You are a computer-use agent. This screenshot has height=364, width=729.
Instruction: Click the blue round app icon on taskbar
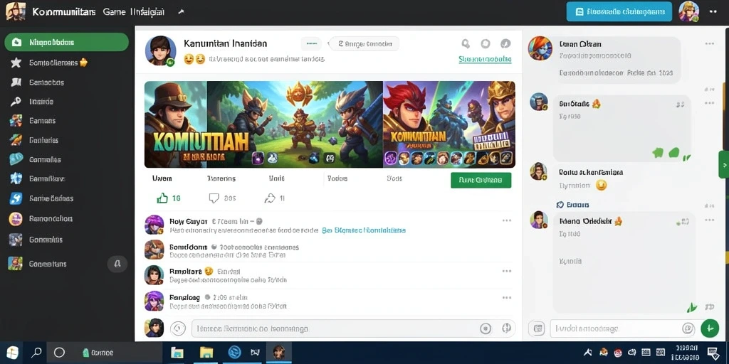234,353
